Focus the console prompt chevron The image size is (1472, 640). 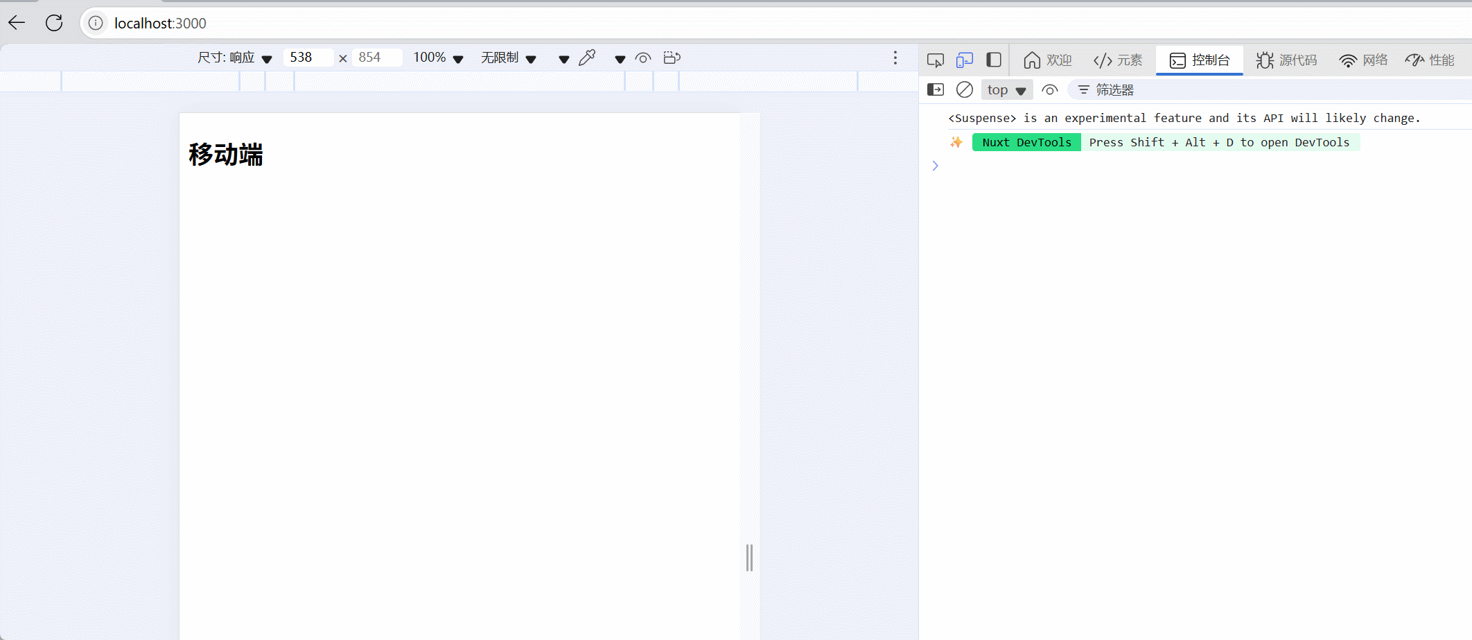click(935, 166)
